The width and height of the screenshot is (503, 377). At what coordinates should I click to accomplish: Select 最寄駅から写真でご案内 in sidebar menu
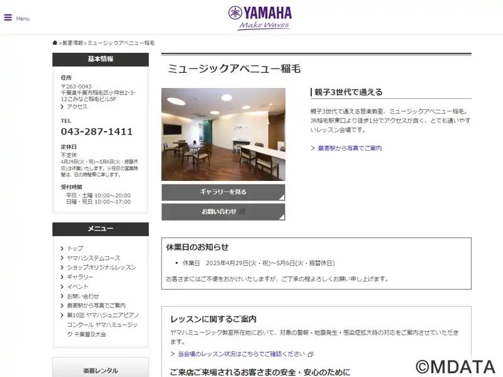[x=96, y=305]
